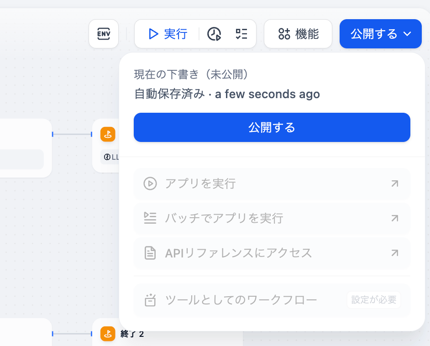
Task: Click the 実行 run play icon
Action: click(x=153, y=34)
